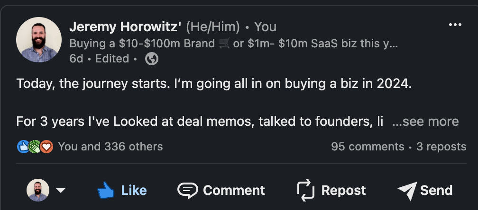Click the author headline about buying a brand
This screenshot has width=478, height=210.
[x=233, y=44]
